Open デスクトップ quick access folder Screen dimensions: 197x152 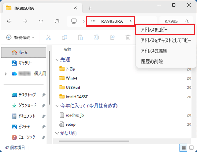(24, 95)
